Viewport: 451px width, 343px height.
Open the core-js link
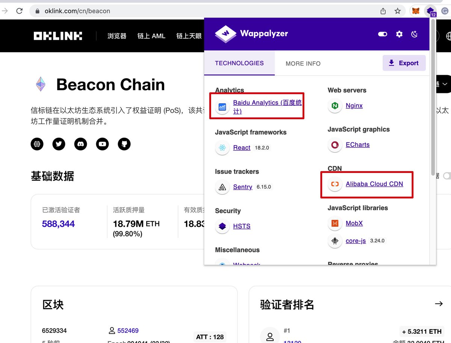(x=356, y=241)
